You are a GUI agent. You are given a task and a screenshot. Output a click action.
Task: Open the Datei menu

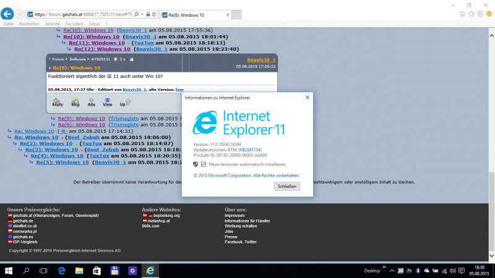8,23
